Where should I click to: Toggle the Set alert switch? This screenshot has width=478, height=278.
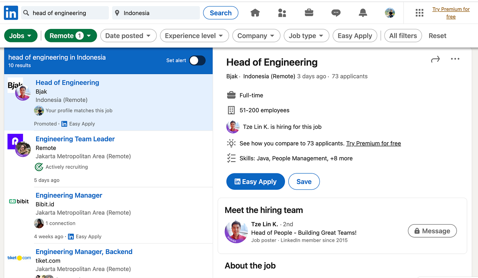tap(197, 60)
